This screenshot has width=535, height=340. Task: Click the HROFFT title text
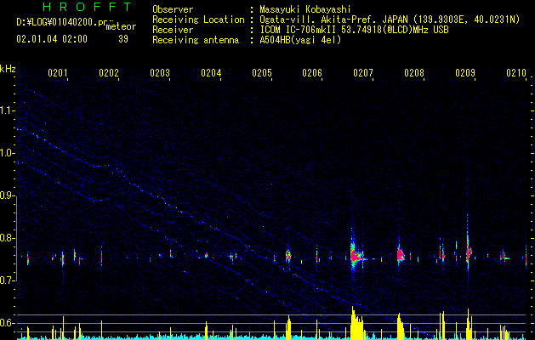88,7
